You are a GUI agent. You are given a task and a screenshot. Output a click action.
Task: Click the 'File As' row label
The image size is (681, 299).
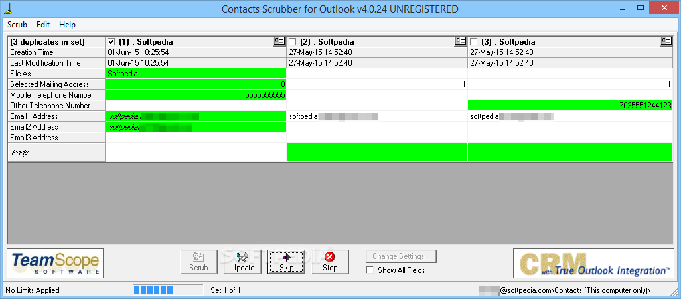[x=56, y=74]
